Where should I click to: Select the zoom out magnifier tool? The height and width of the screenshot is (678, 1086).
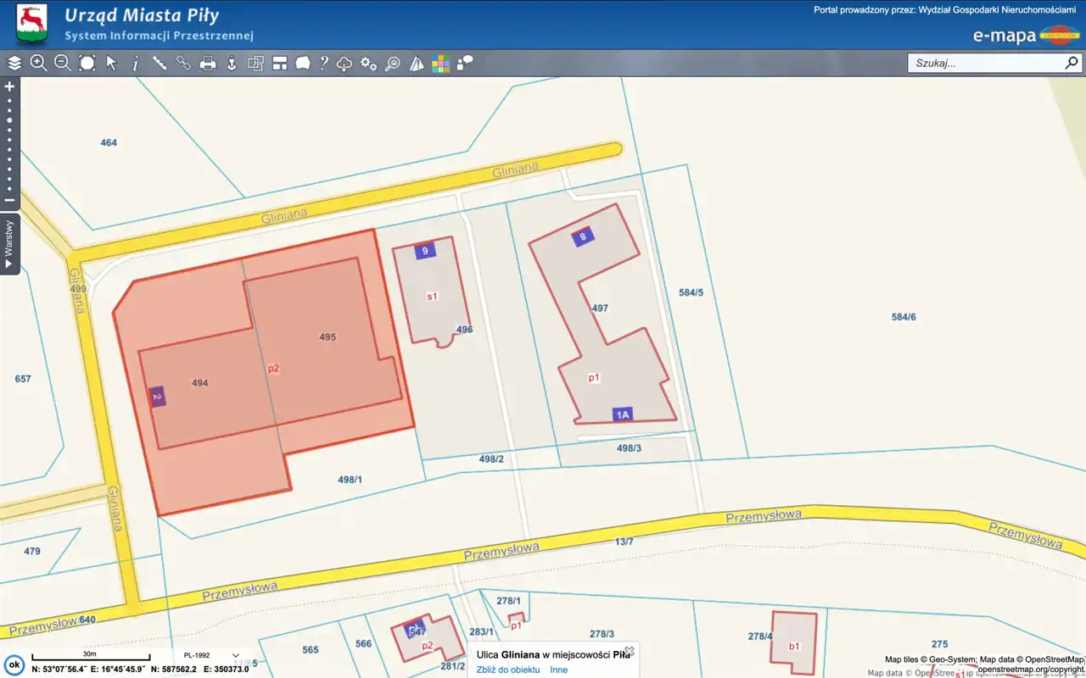pyautogui.click(x=63, y=64)
